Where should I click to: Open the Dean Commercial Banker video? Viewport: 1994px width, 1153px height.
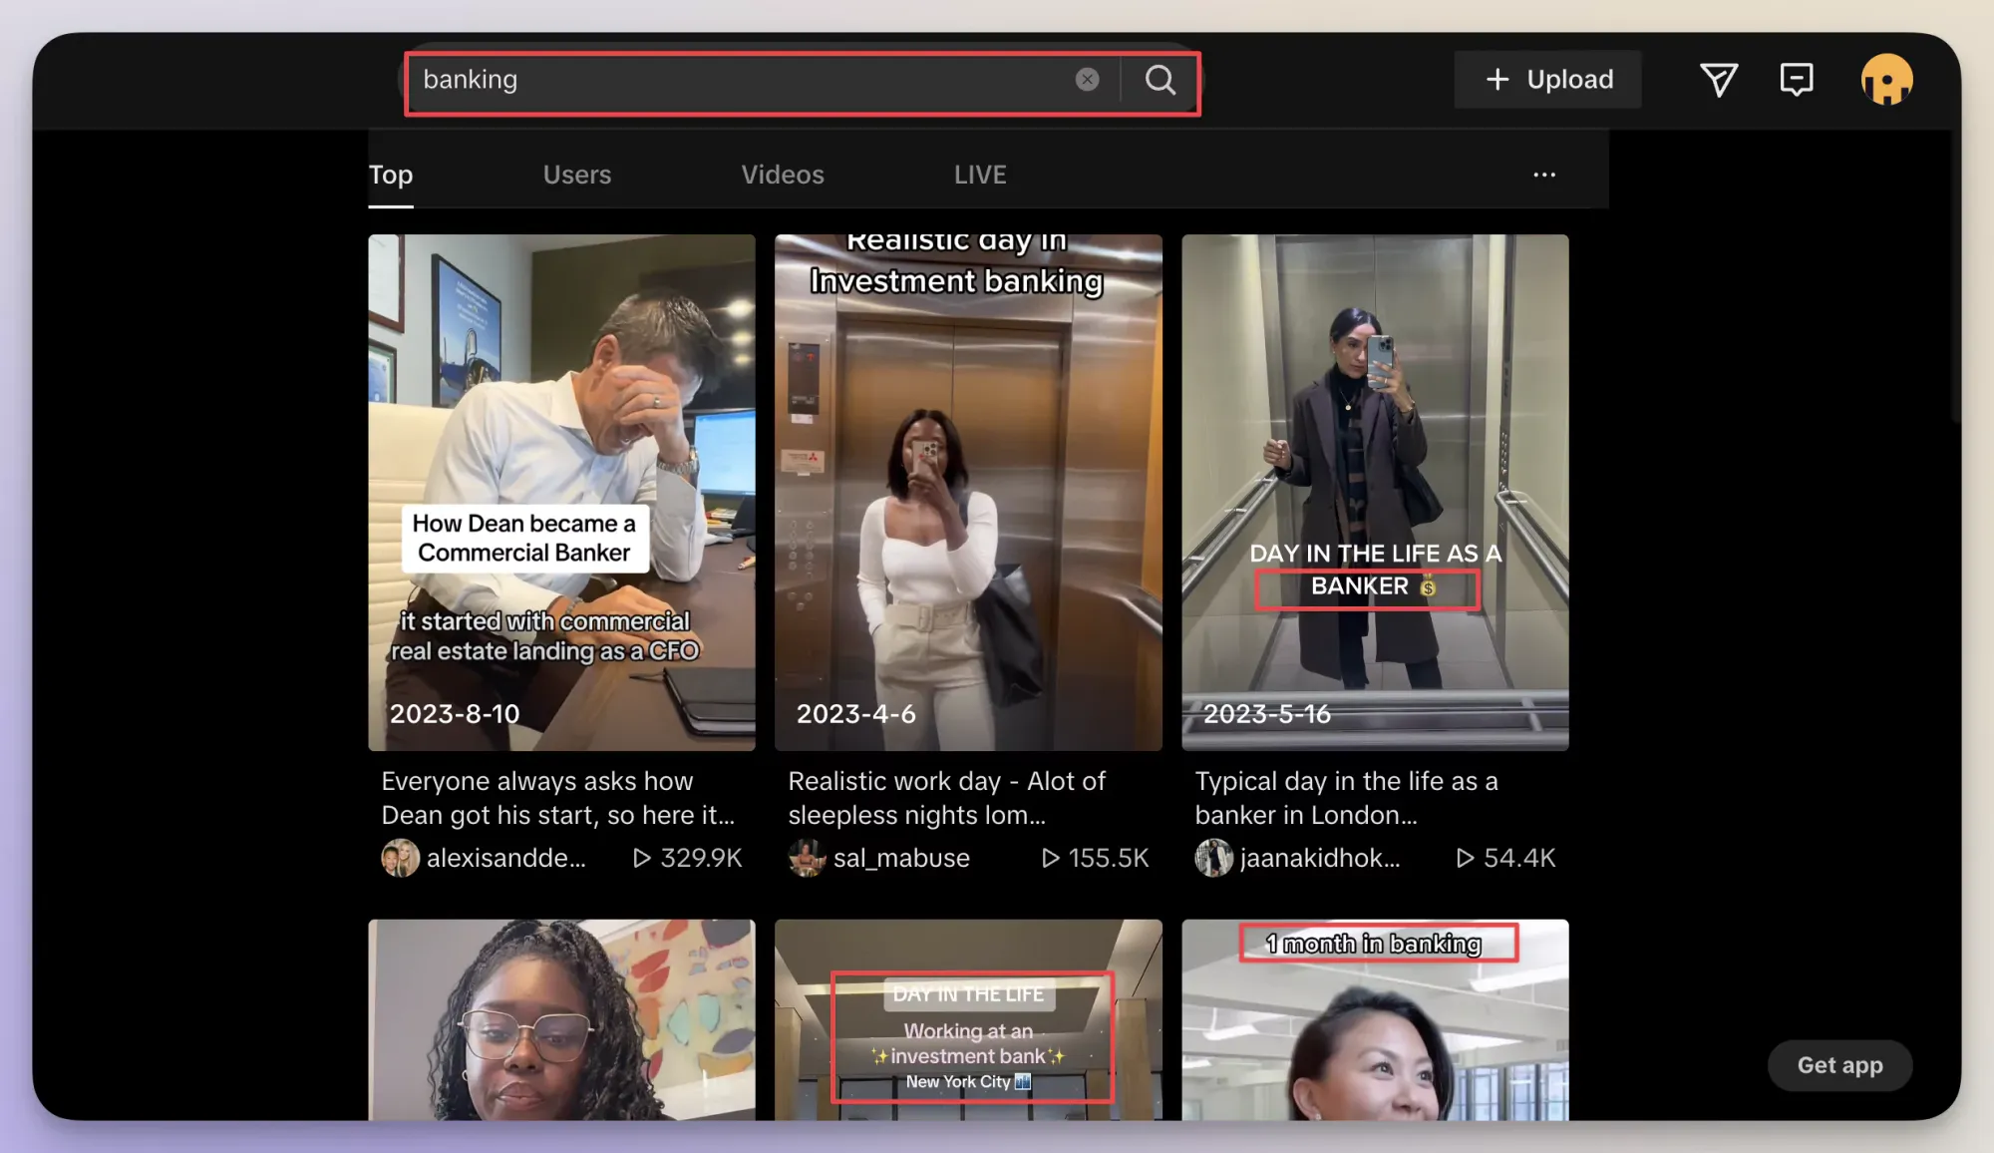tap(561, 493)
